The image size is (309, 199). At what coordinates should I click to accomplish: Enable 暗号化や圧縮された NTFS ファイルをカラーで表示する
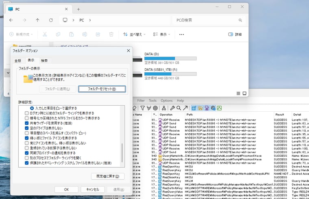point(26,118)
